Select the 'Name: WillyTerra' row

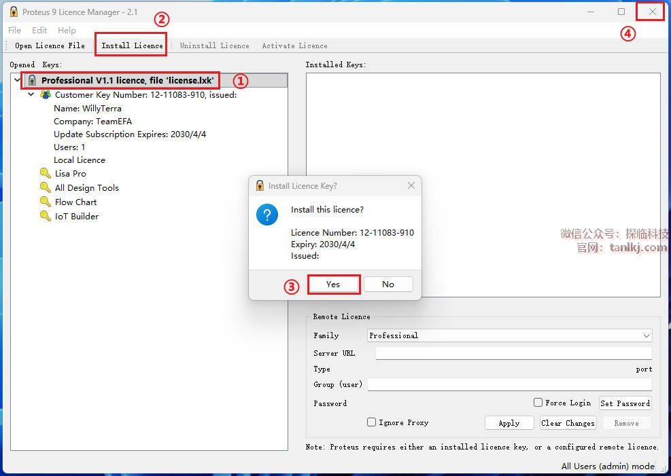pos(87,108)
